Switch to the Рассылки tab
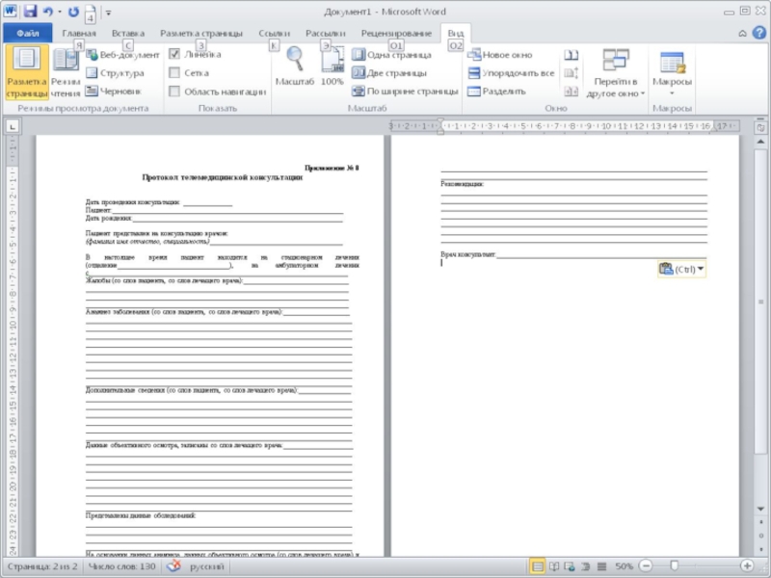This screenshot has width=771, height=578. 326,33
